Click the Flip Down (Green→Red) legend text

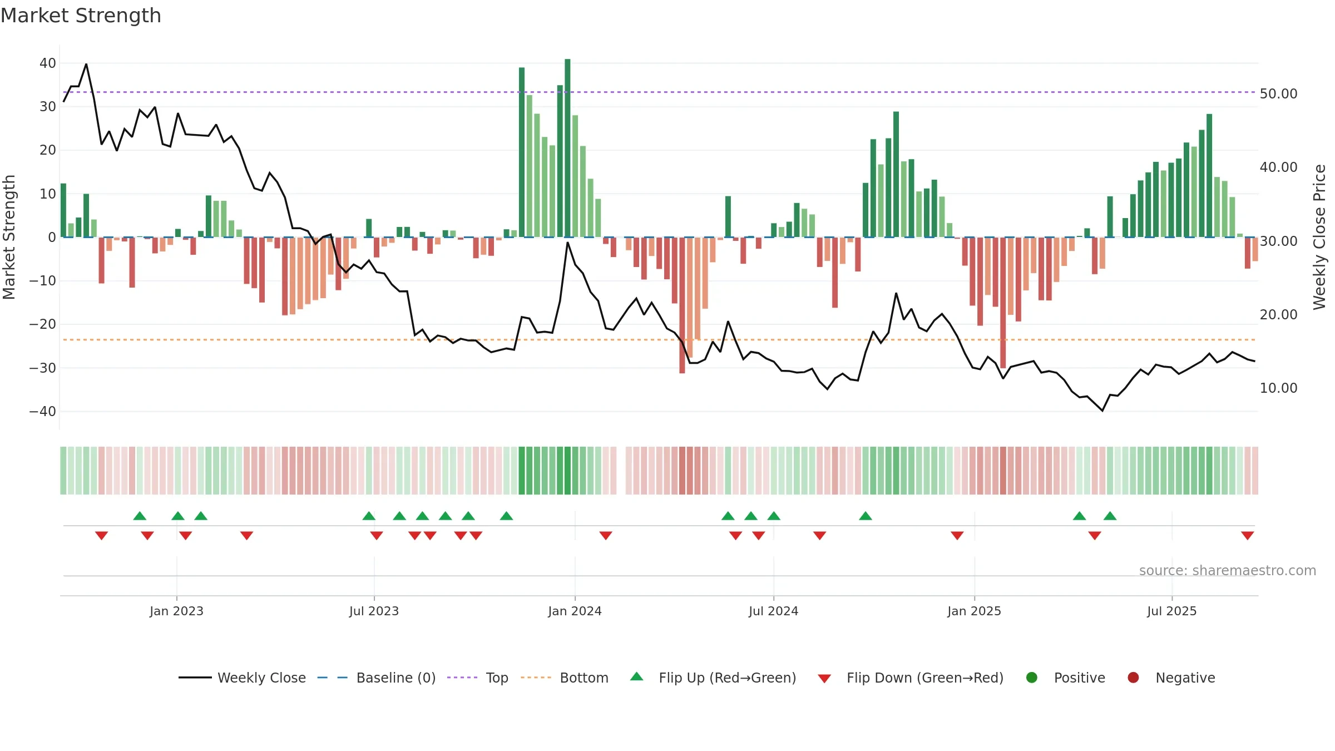point(925,678)
